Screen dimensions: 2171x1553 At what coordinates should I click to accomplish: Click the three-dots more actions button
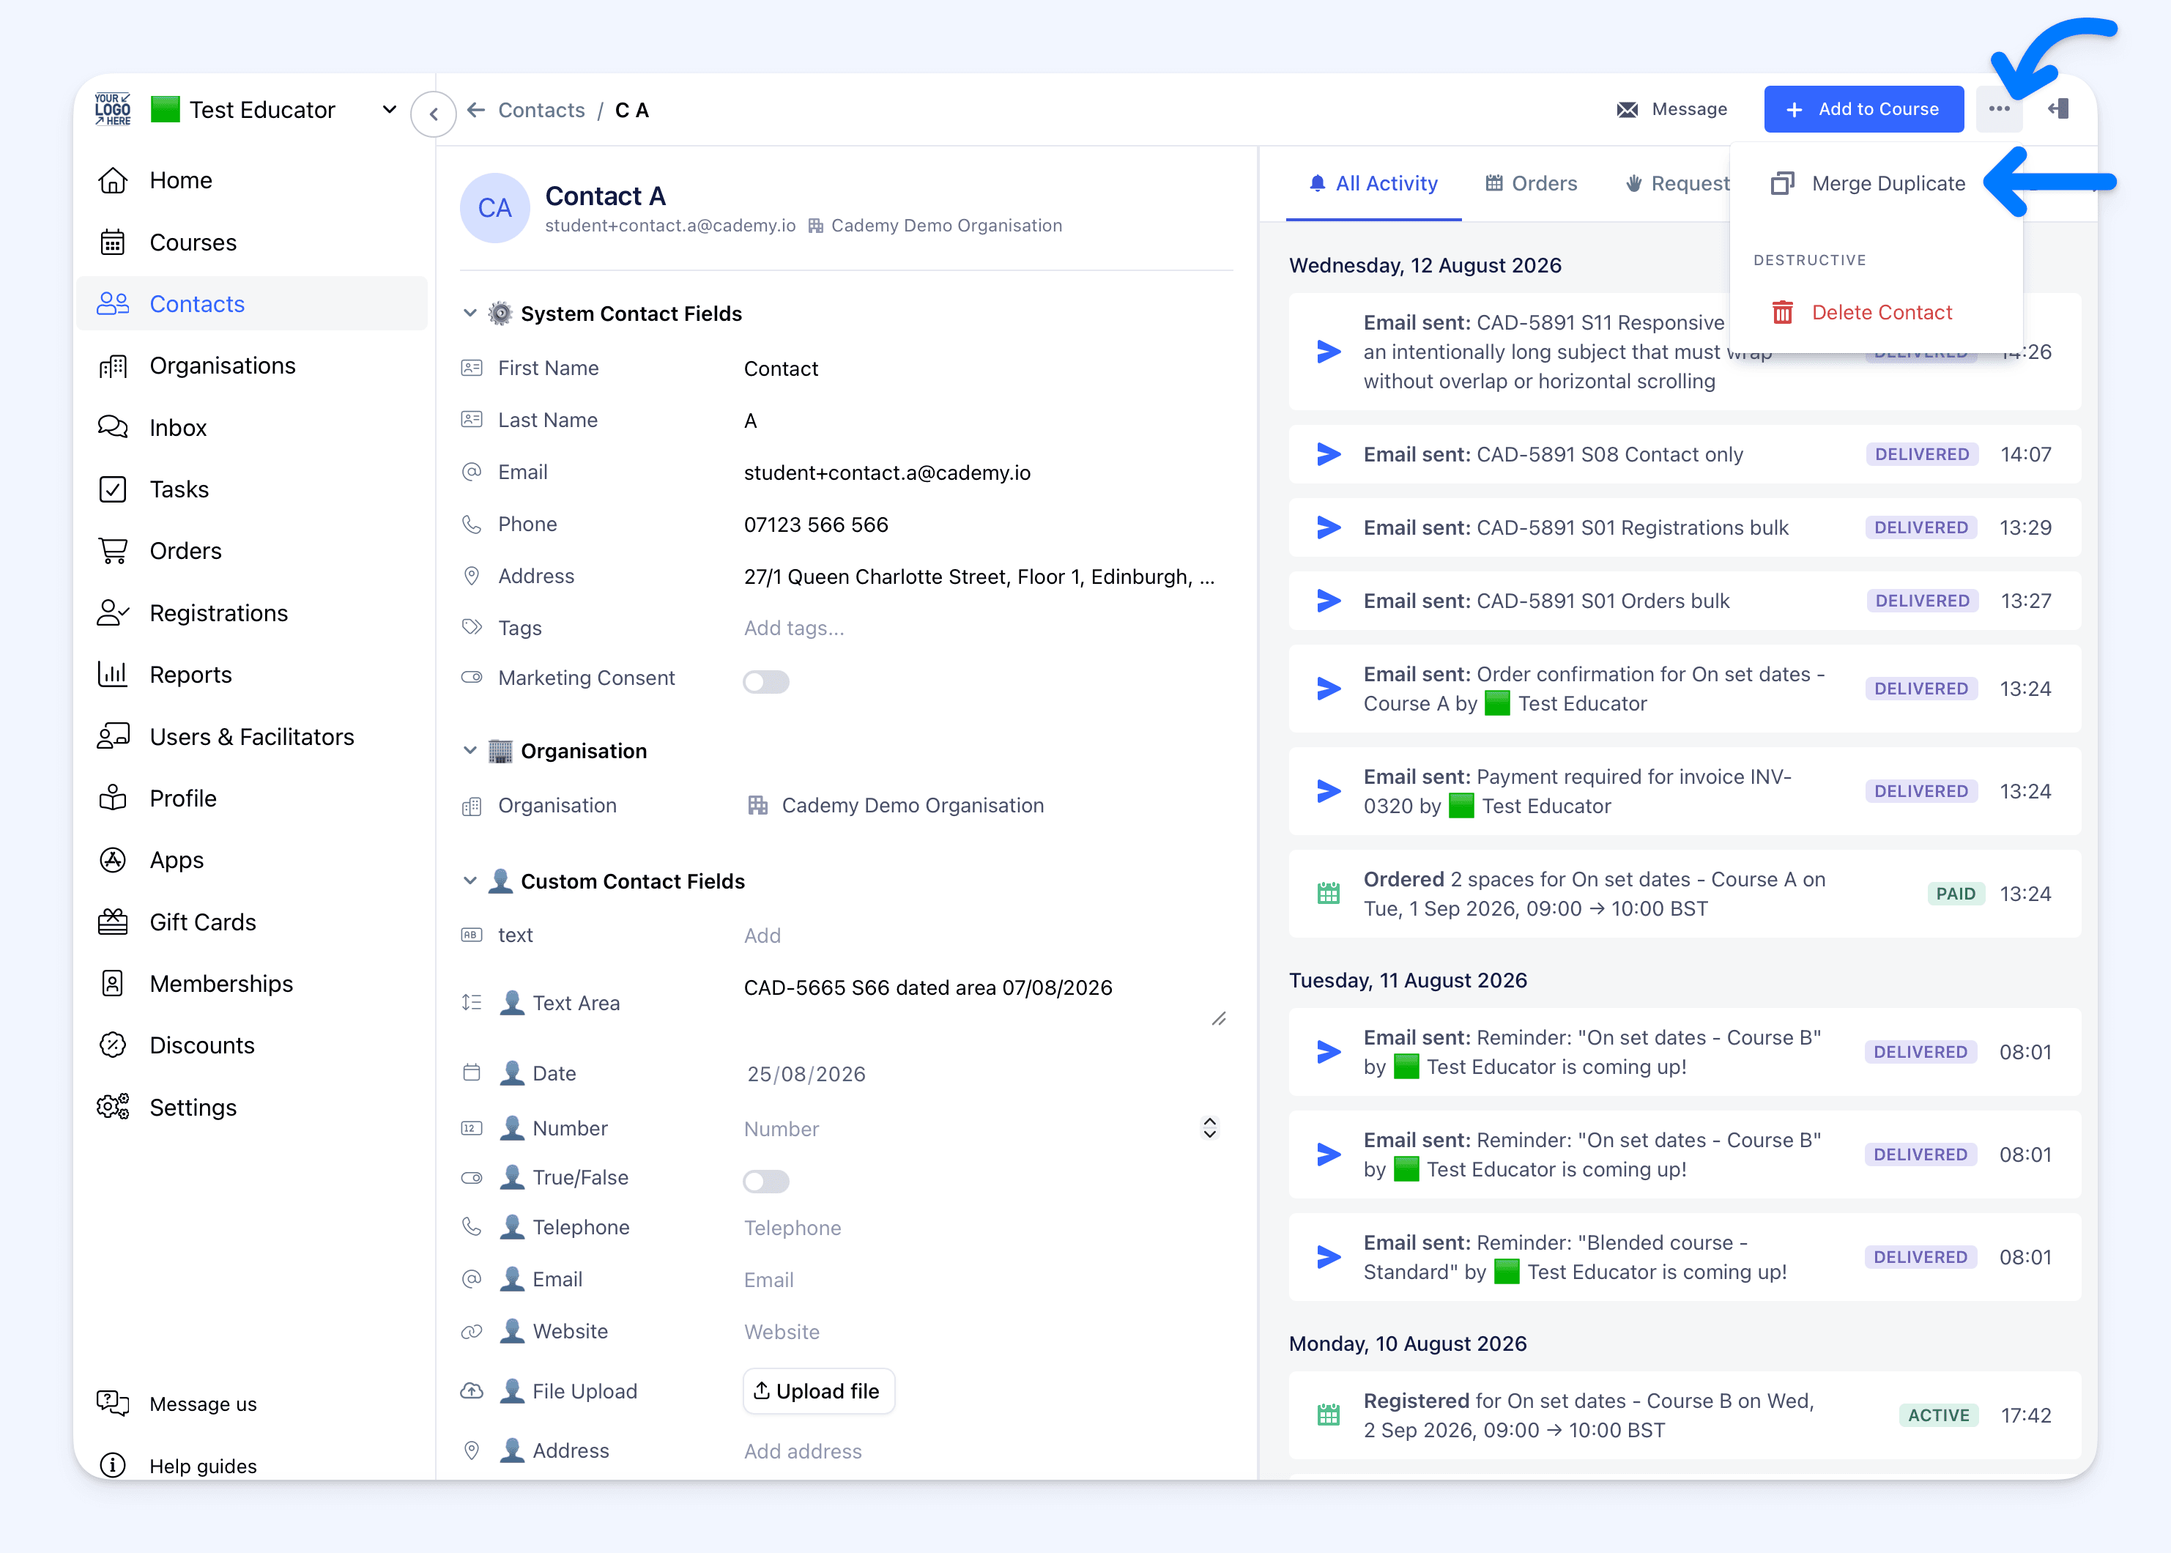pos(1999,109)
